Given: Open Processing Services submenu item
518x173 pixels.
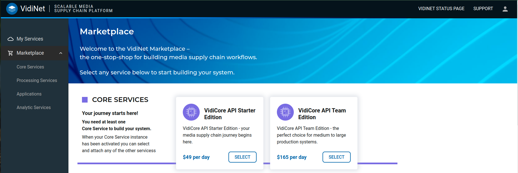Looking at the screenshot, I should pos(37,80).
